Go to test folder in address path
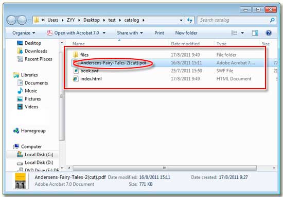This screenshot has width=283, height=197. (x=112, y=20)
